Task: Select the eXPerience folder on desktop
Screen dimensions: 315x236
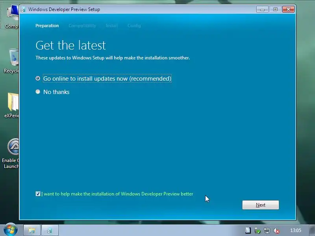Action: pyautogui.click(x=12, y=105)
